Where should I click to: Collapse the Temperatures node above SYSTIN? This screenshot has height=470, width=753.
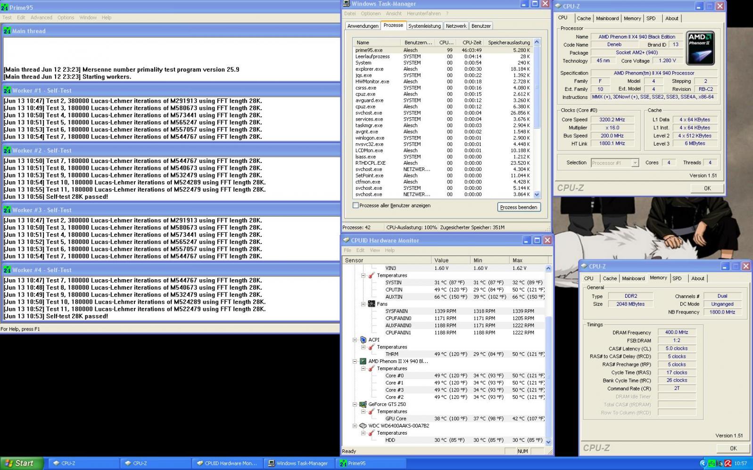363,275
